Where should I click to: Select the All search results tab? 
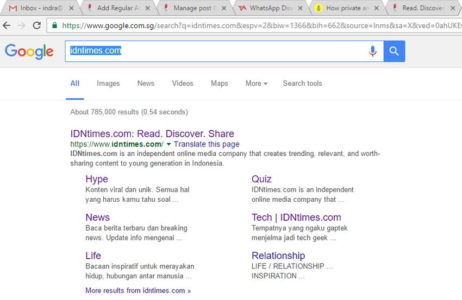(75, 84)
